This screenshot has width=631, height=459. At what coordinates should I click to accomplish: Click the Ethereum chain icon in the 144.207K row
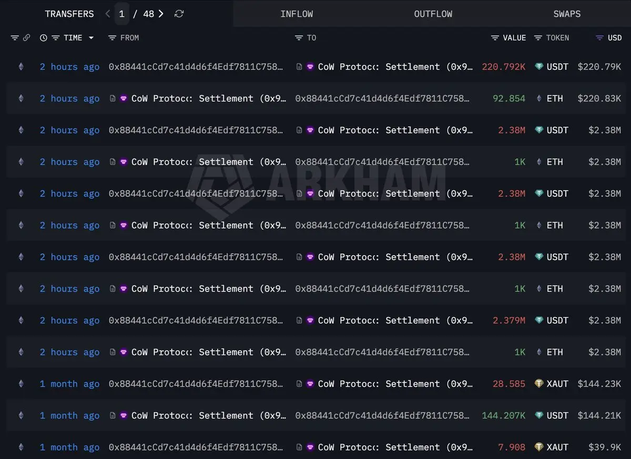coord(21,415)
